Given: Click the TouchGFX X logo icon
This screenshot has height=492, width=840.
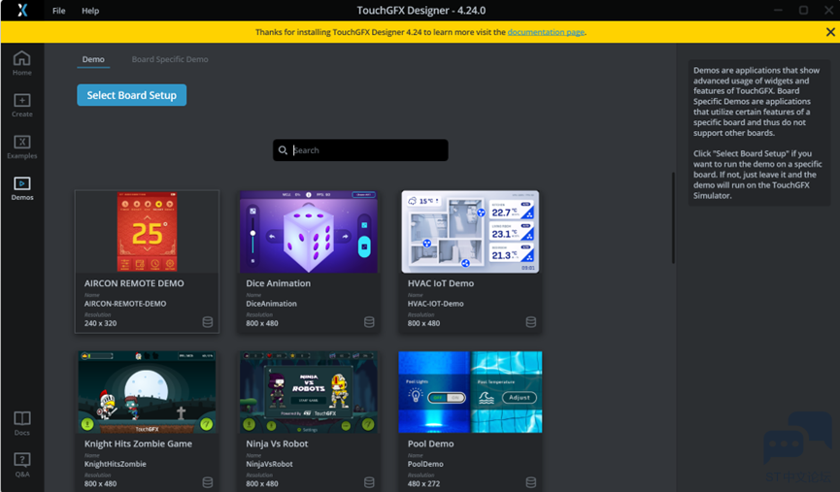Looking at the screenshot, I should pyautogui.click(x=22, y=10).
